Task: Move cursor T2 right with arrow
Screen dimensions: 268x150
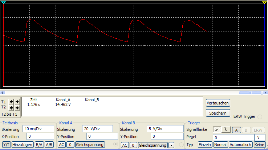Action: [17, 108]
